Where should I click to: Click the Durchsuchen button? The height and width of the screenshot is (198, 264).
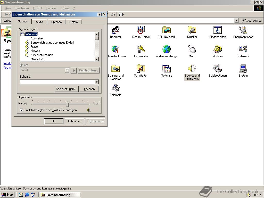coord(88,70)
